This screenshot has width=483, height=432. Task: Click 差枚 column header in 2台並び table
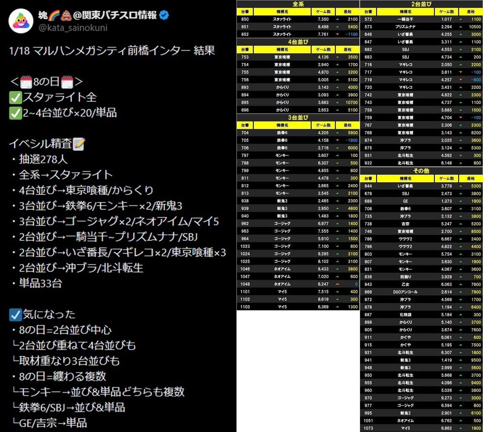pos(471,12)
